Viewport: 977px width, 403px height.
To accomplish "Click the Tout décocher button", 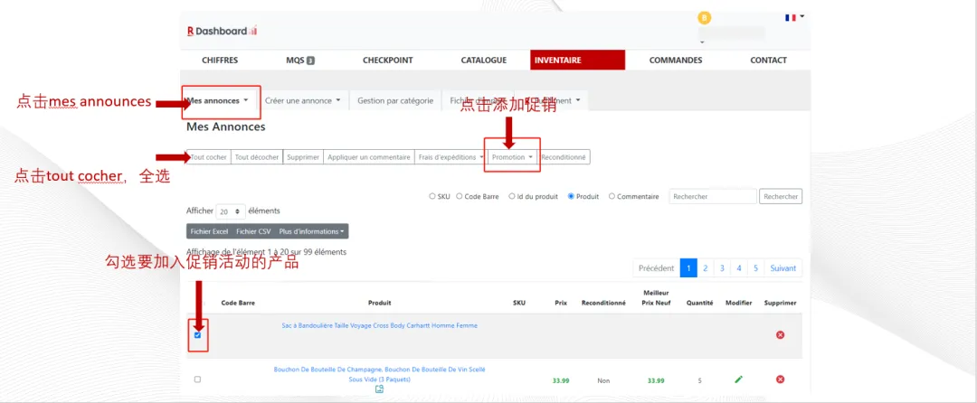I will [257, 157].
